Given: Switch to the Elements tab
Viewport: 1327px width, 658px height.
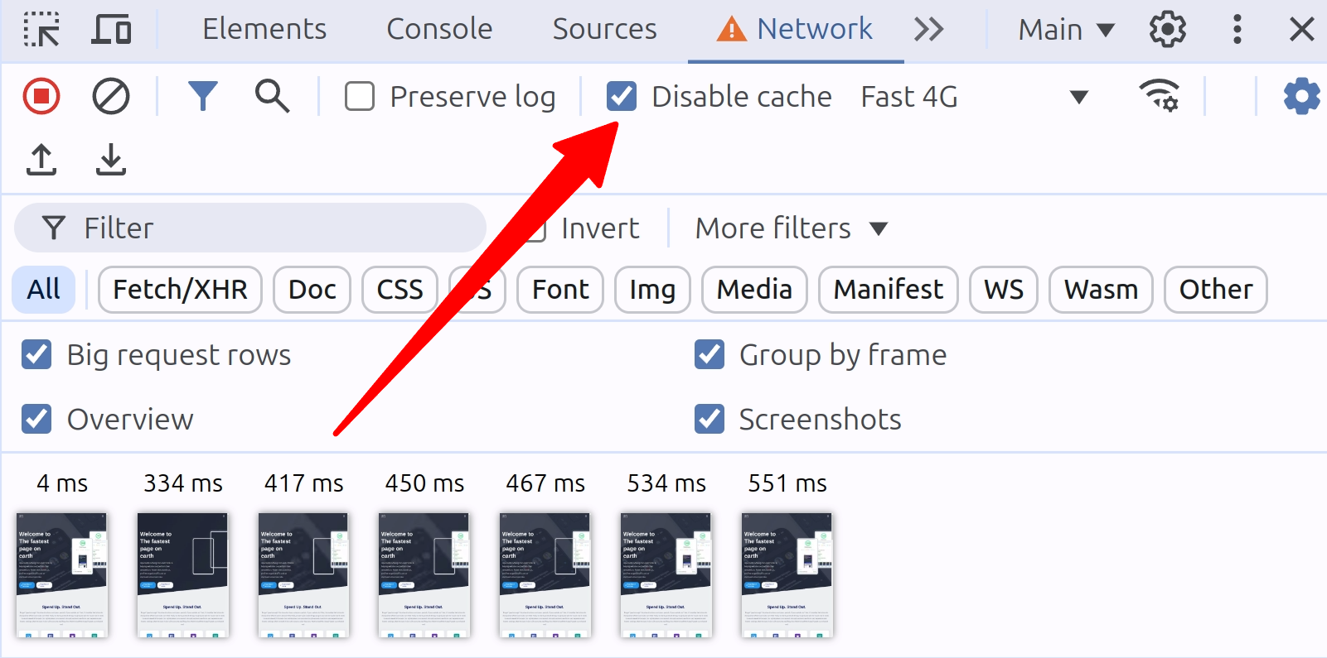Looking at the screenshot, I should coord(264,30).
